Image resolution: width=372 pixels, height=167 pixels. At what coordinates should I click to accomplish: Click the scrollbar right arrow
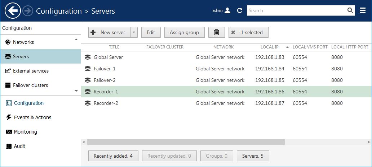(x=368, y=142)
